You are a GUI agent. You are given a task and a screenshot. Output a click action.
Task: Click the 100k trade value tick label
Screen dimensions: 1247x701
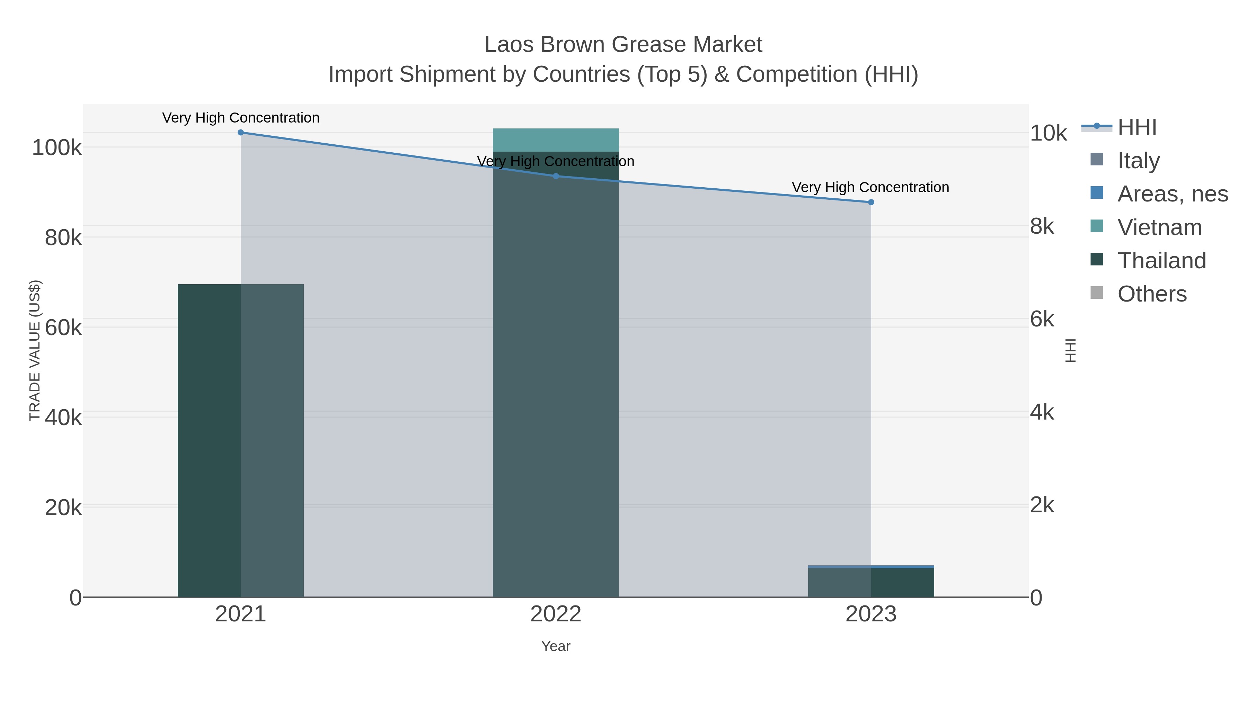click(57, 147)
